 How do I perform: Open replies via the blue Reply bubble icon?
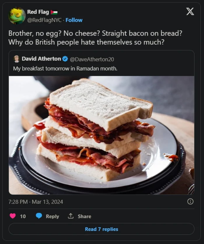(x=39, y=216)
